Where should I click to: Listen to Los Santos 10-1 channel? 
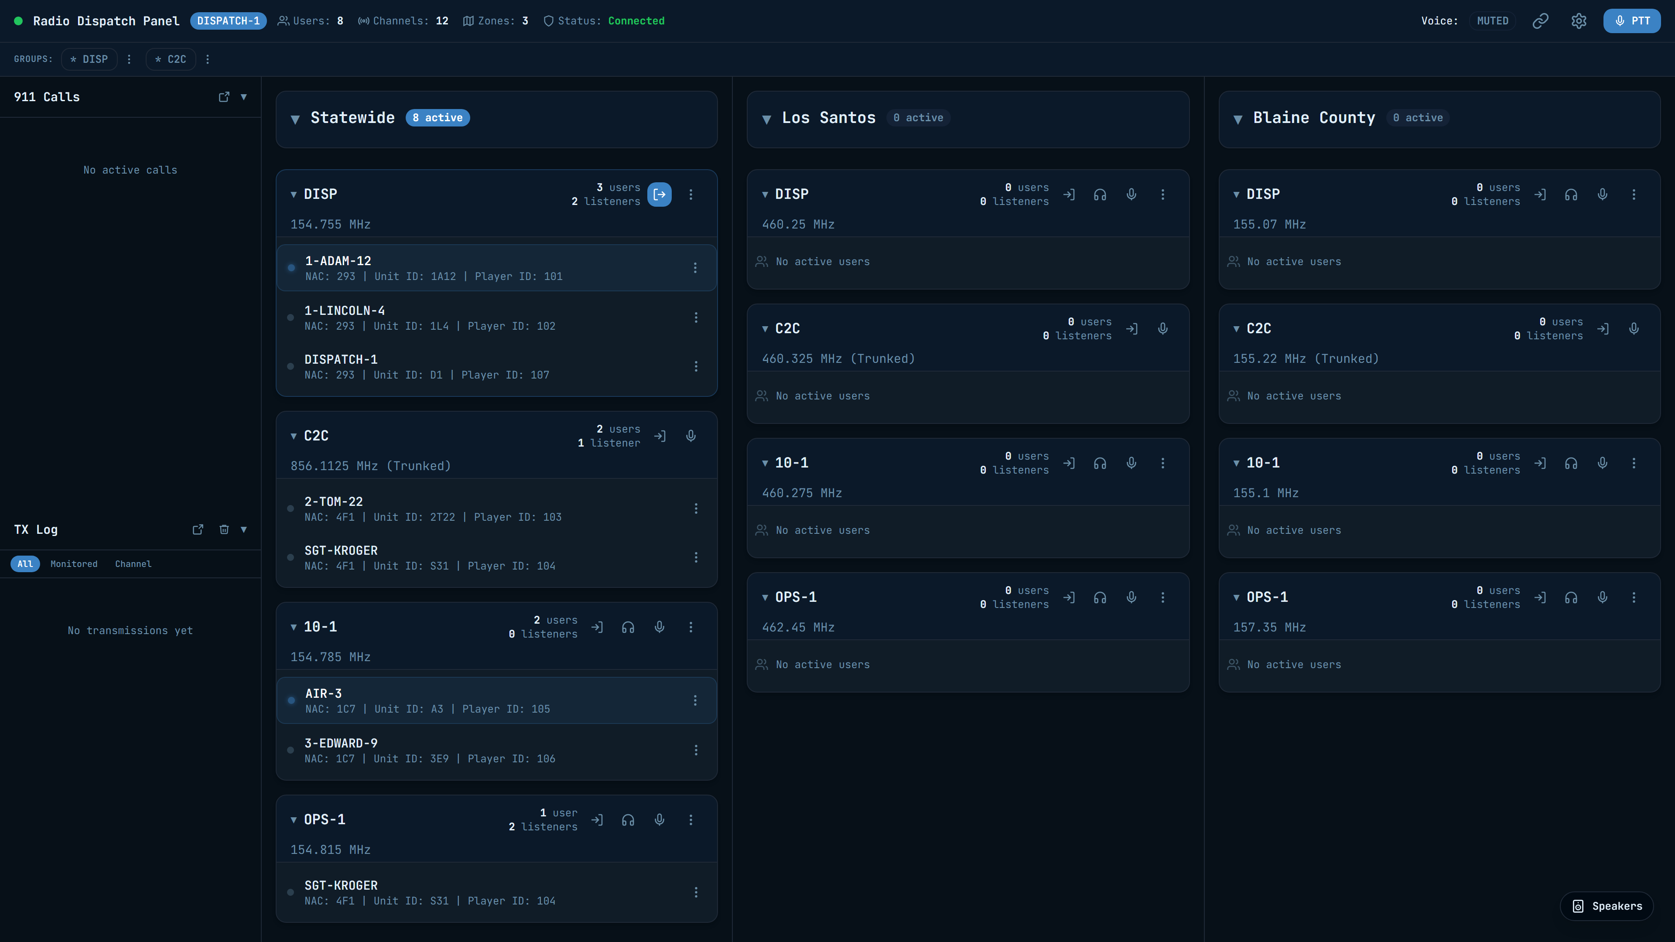[1100, 463]
